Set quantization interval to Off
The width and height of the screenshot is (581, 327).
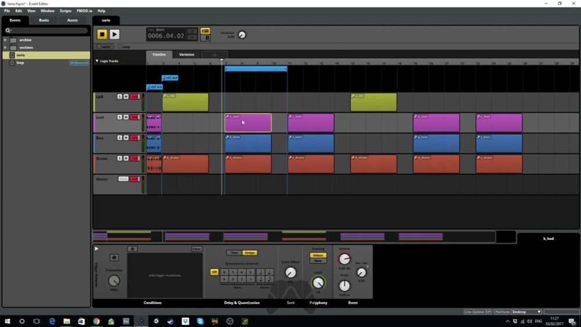click(214, 272)
